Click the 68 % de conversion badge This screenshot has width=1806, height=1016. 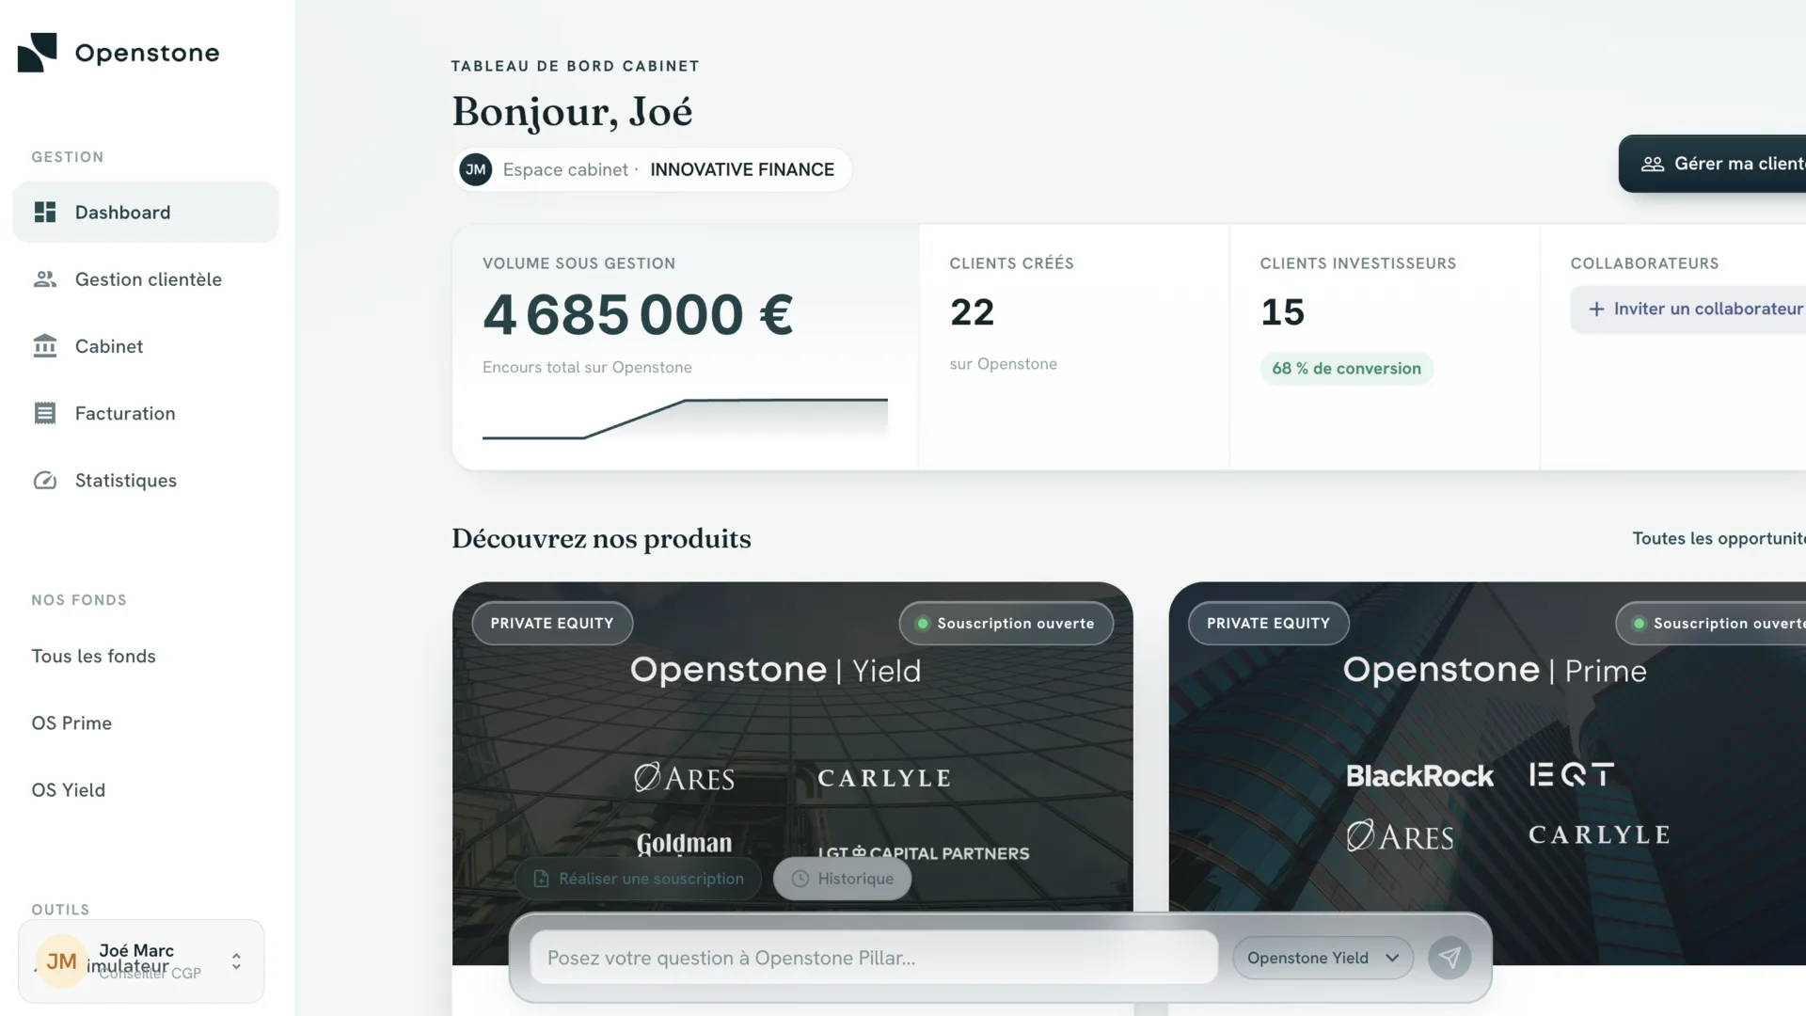pos(1346,369)
